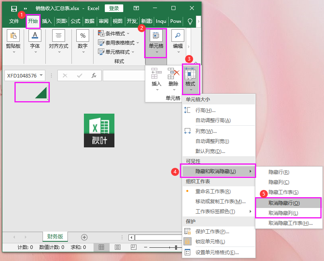Choose 移动或复制工作表(M)...

219,202
